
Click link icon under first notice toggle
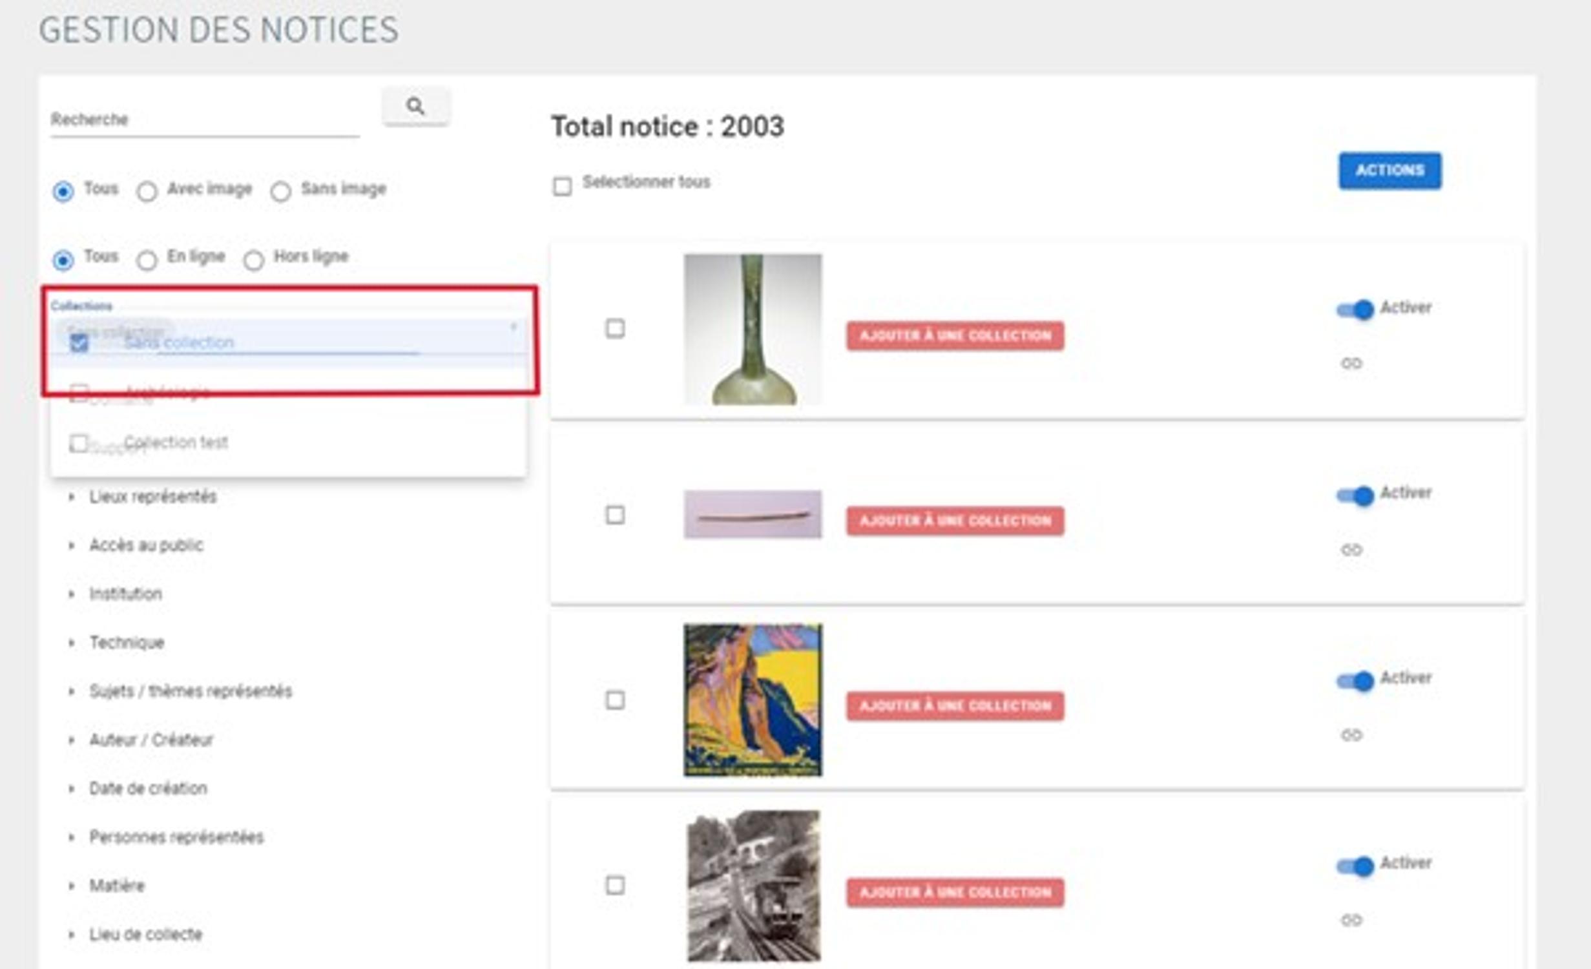pos(1351,363)
